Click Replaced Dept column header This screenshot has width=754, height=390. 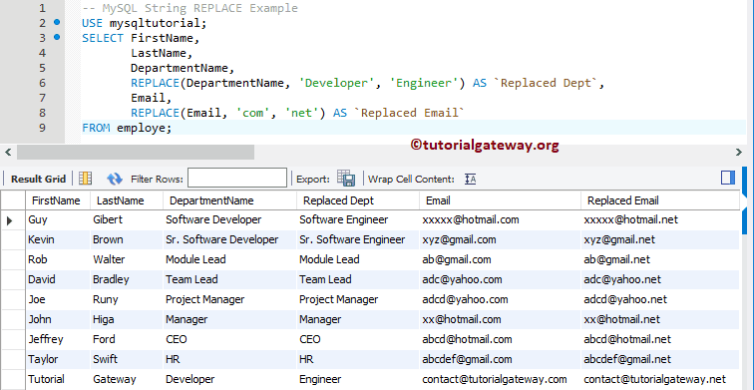(358, 200)
